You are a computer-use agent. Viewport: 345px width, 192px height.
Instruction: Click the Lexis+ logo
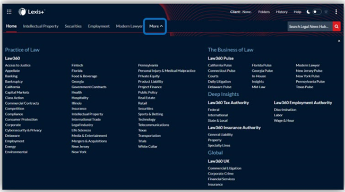pyautogui.click(x=31, y=12)
